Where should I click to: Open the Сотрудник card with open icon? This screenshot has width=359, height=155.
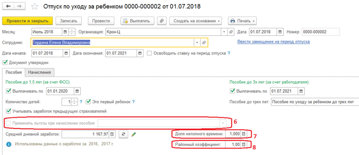(x=204, y=42)
